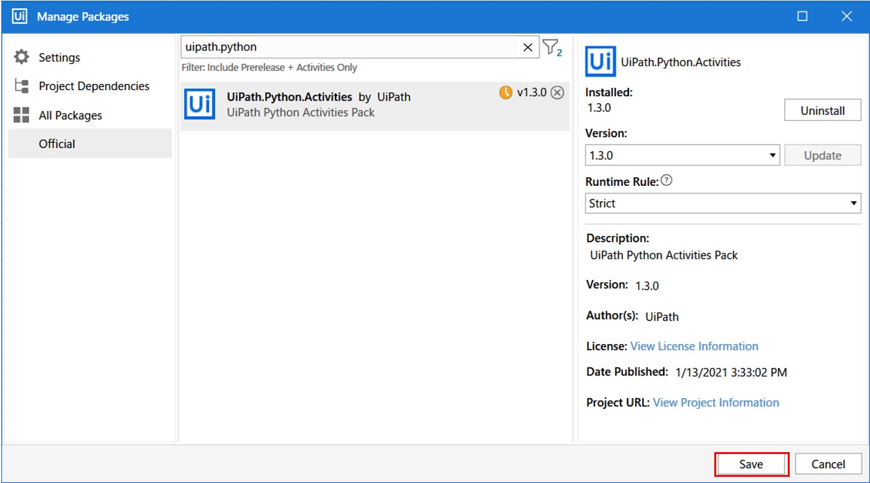This screenshot has height=483, width=870.
Task: Click the UiPath.Python.Activities package logo
Action: pos(199,104)
